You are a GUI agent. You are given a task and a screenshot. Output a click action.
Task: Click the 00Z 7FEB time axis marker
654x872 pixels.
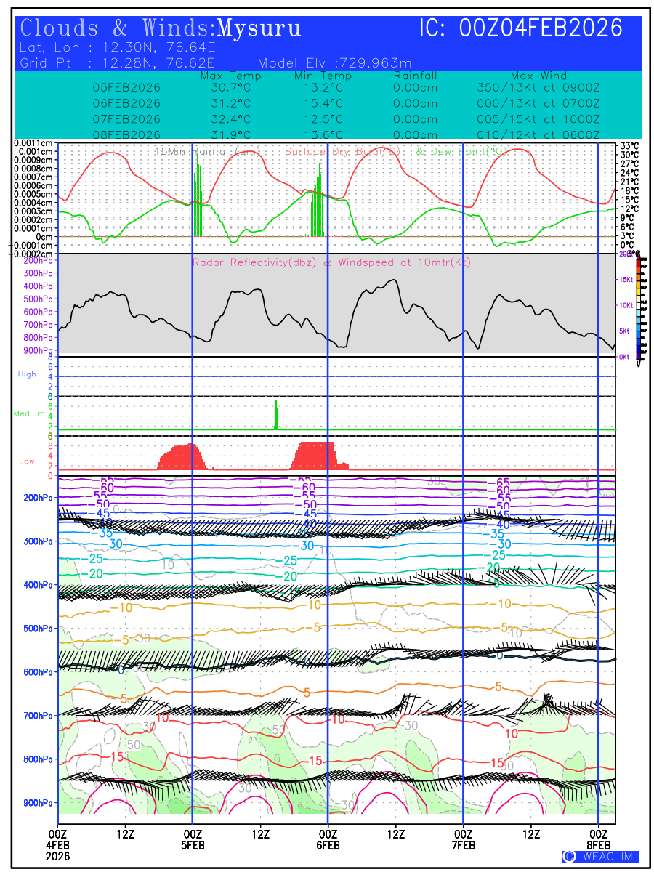click(463, 839)
